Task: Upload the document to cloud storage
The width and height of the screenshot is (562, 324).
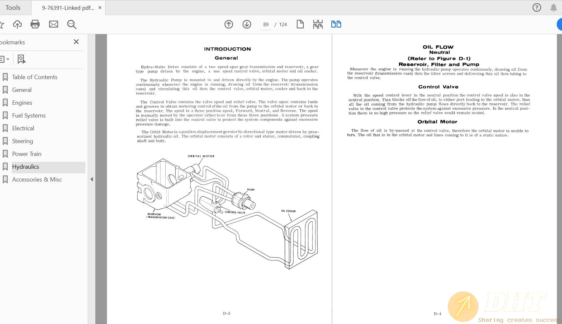Action: 17,24
